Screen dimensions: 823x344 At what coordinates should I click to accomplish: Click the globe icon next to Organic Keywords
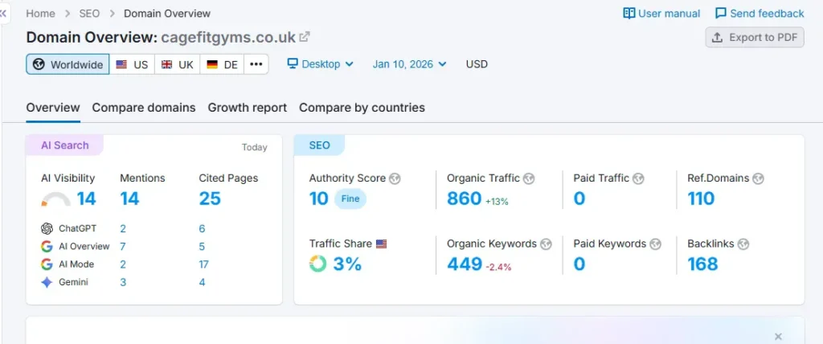tap(546, 244)
